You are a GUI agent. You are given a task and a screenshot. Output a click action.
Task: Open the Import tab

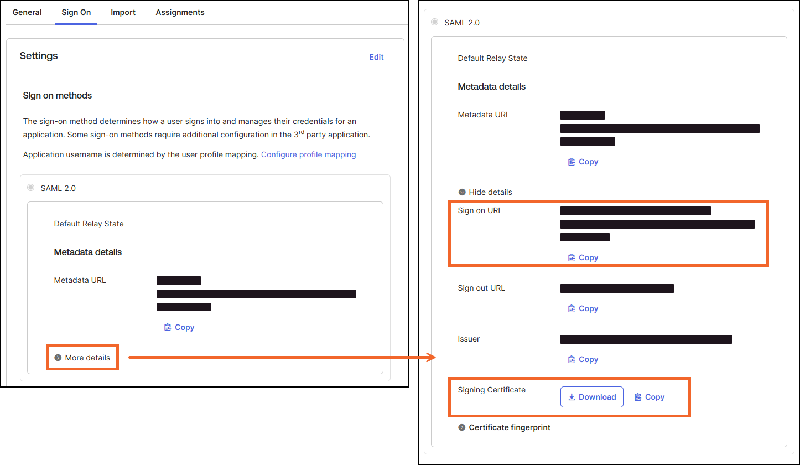click(123, 12)
